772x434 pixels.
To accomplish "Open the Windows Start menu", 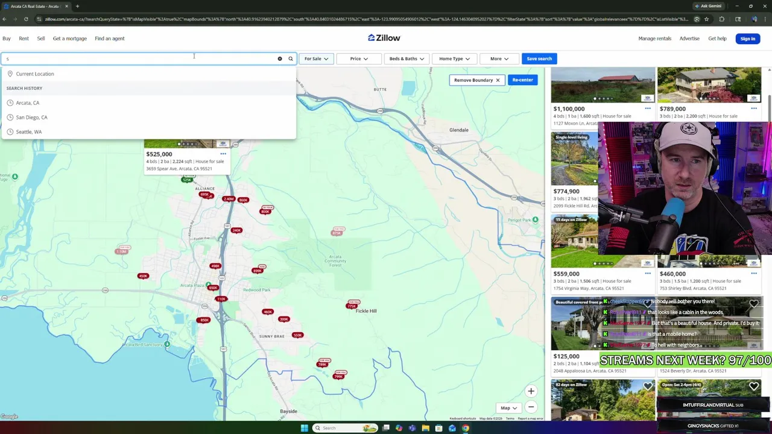I will [x=305, y=428].
